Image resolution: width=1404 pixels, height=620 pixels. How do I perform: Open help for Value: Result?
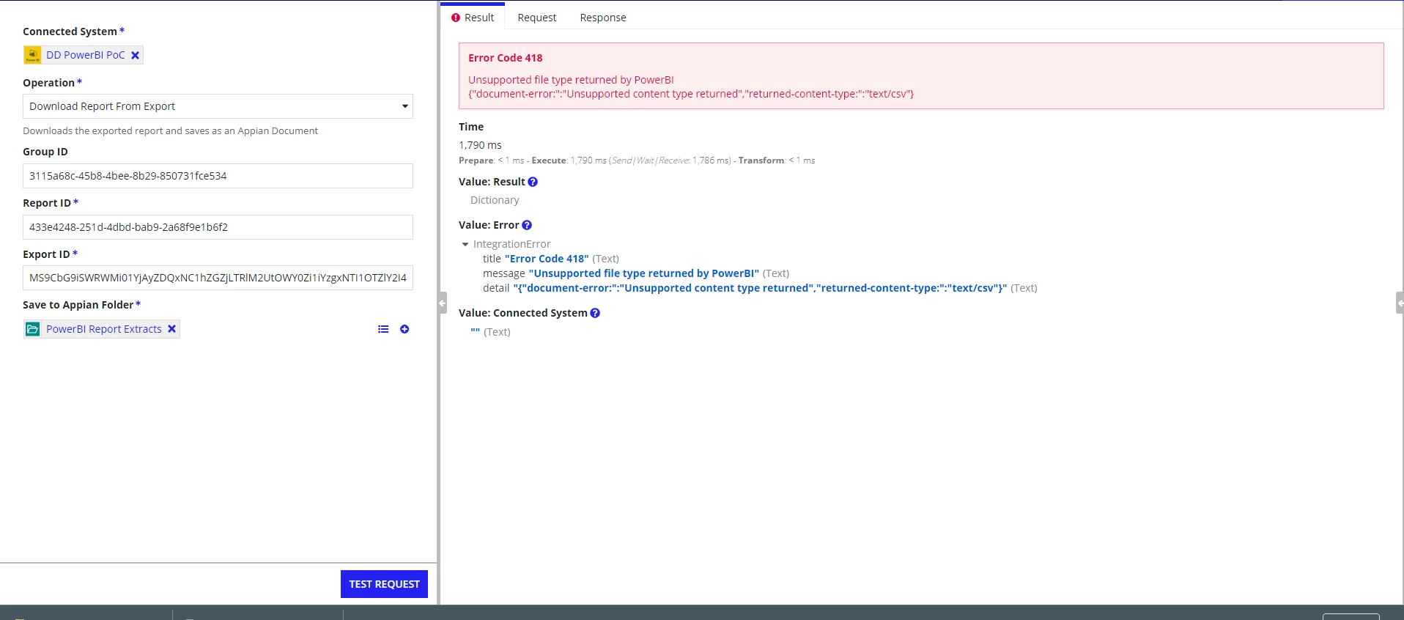click(x=533, y=182)
